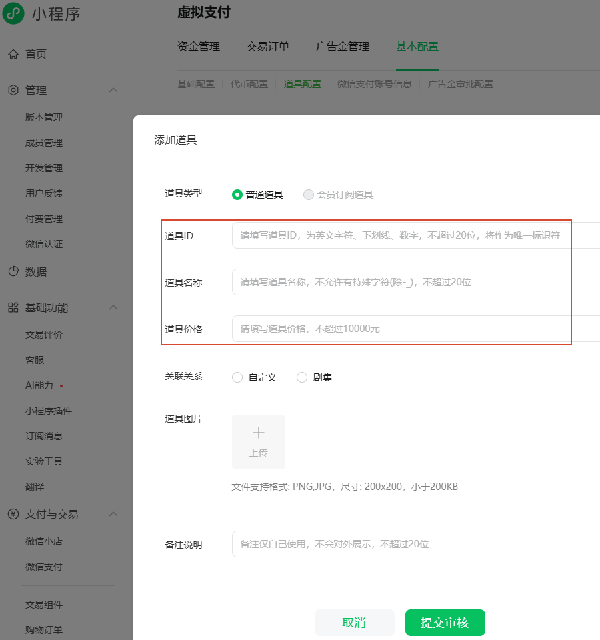Image resolution: width=600 pixels, height=640 pixels.
Task: Open 小程序插件 in the sidebar
Action: tap(49, 411)
